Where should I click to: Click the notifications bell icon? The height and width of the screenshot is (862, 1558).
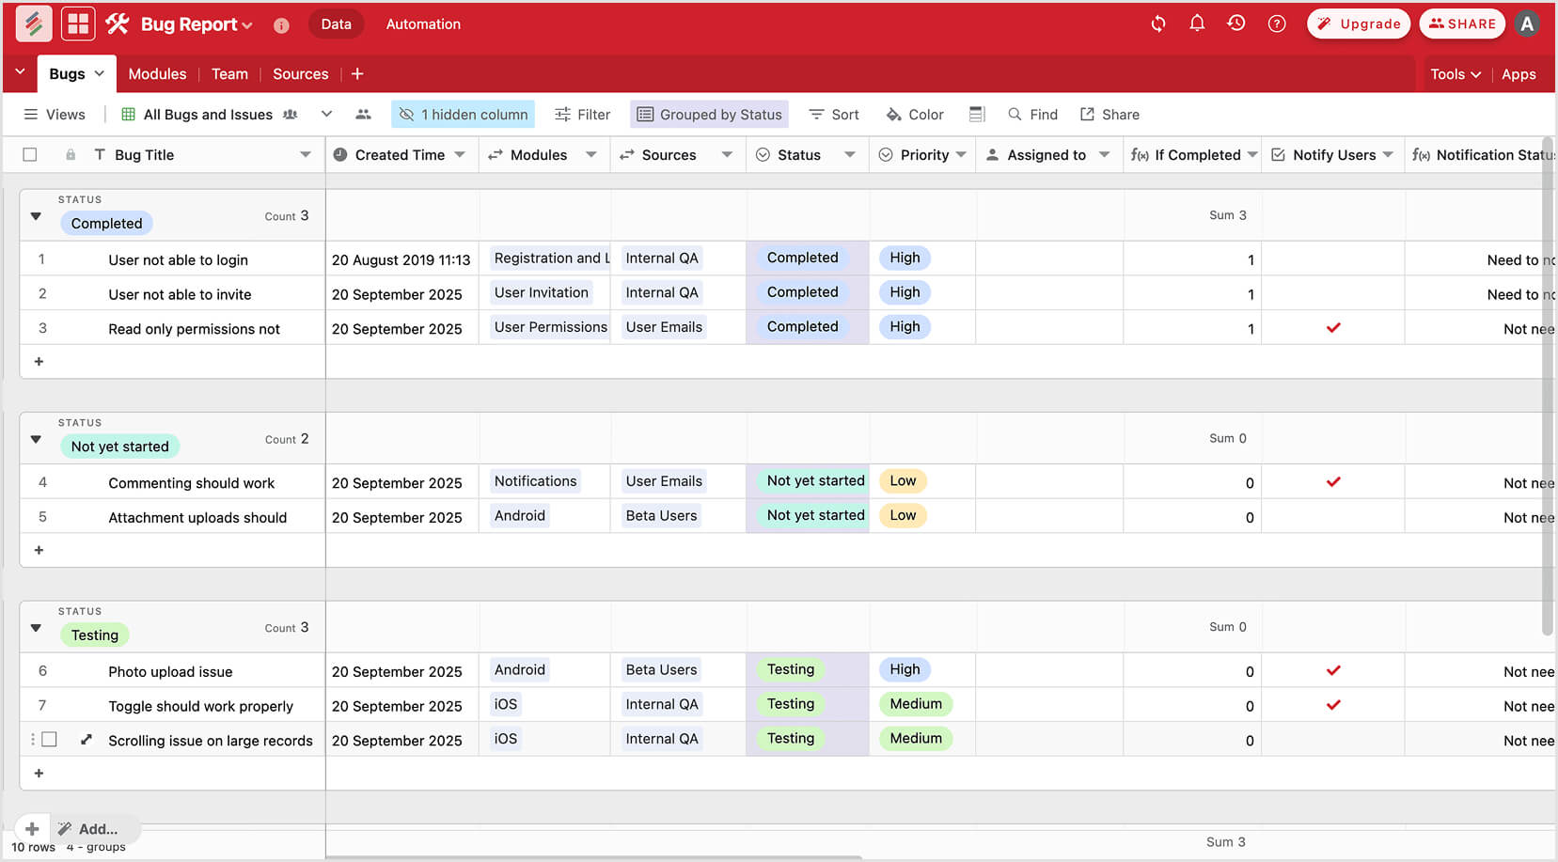1196,24
